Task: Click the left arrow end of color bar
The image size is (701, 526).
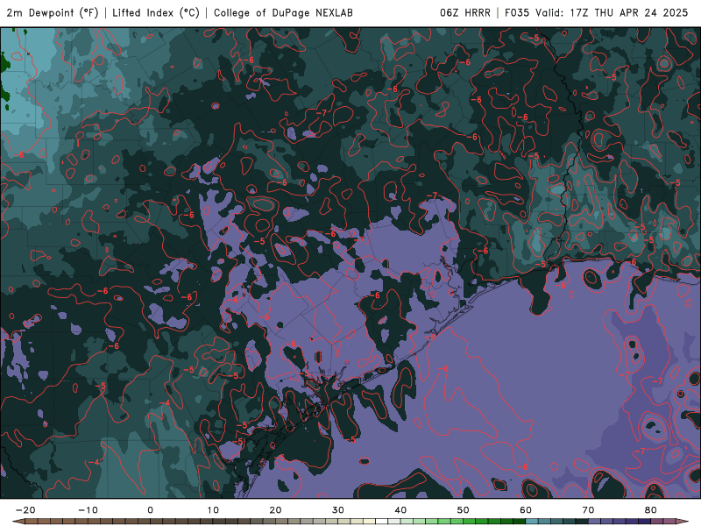Action: [x=18, y=521]
